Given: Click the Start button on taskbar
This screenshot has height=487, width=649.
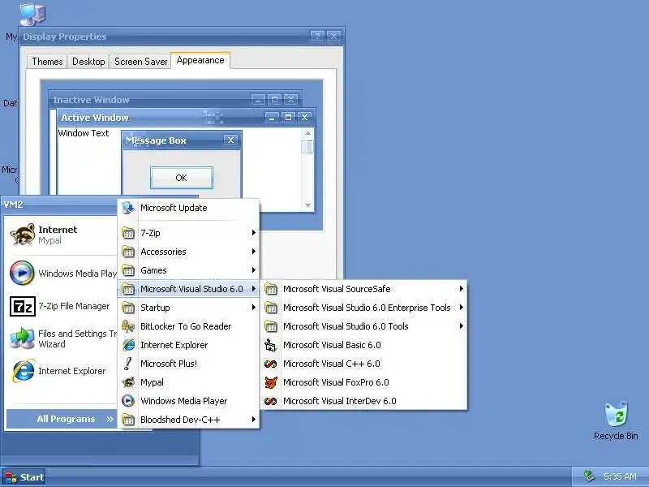Looking at the screenshot, I should point(24,477).
